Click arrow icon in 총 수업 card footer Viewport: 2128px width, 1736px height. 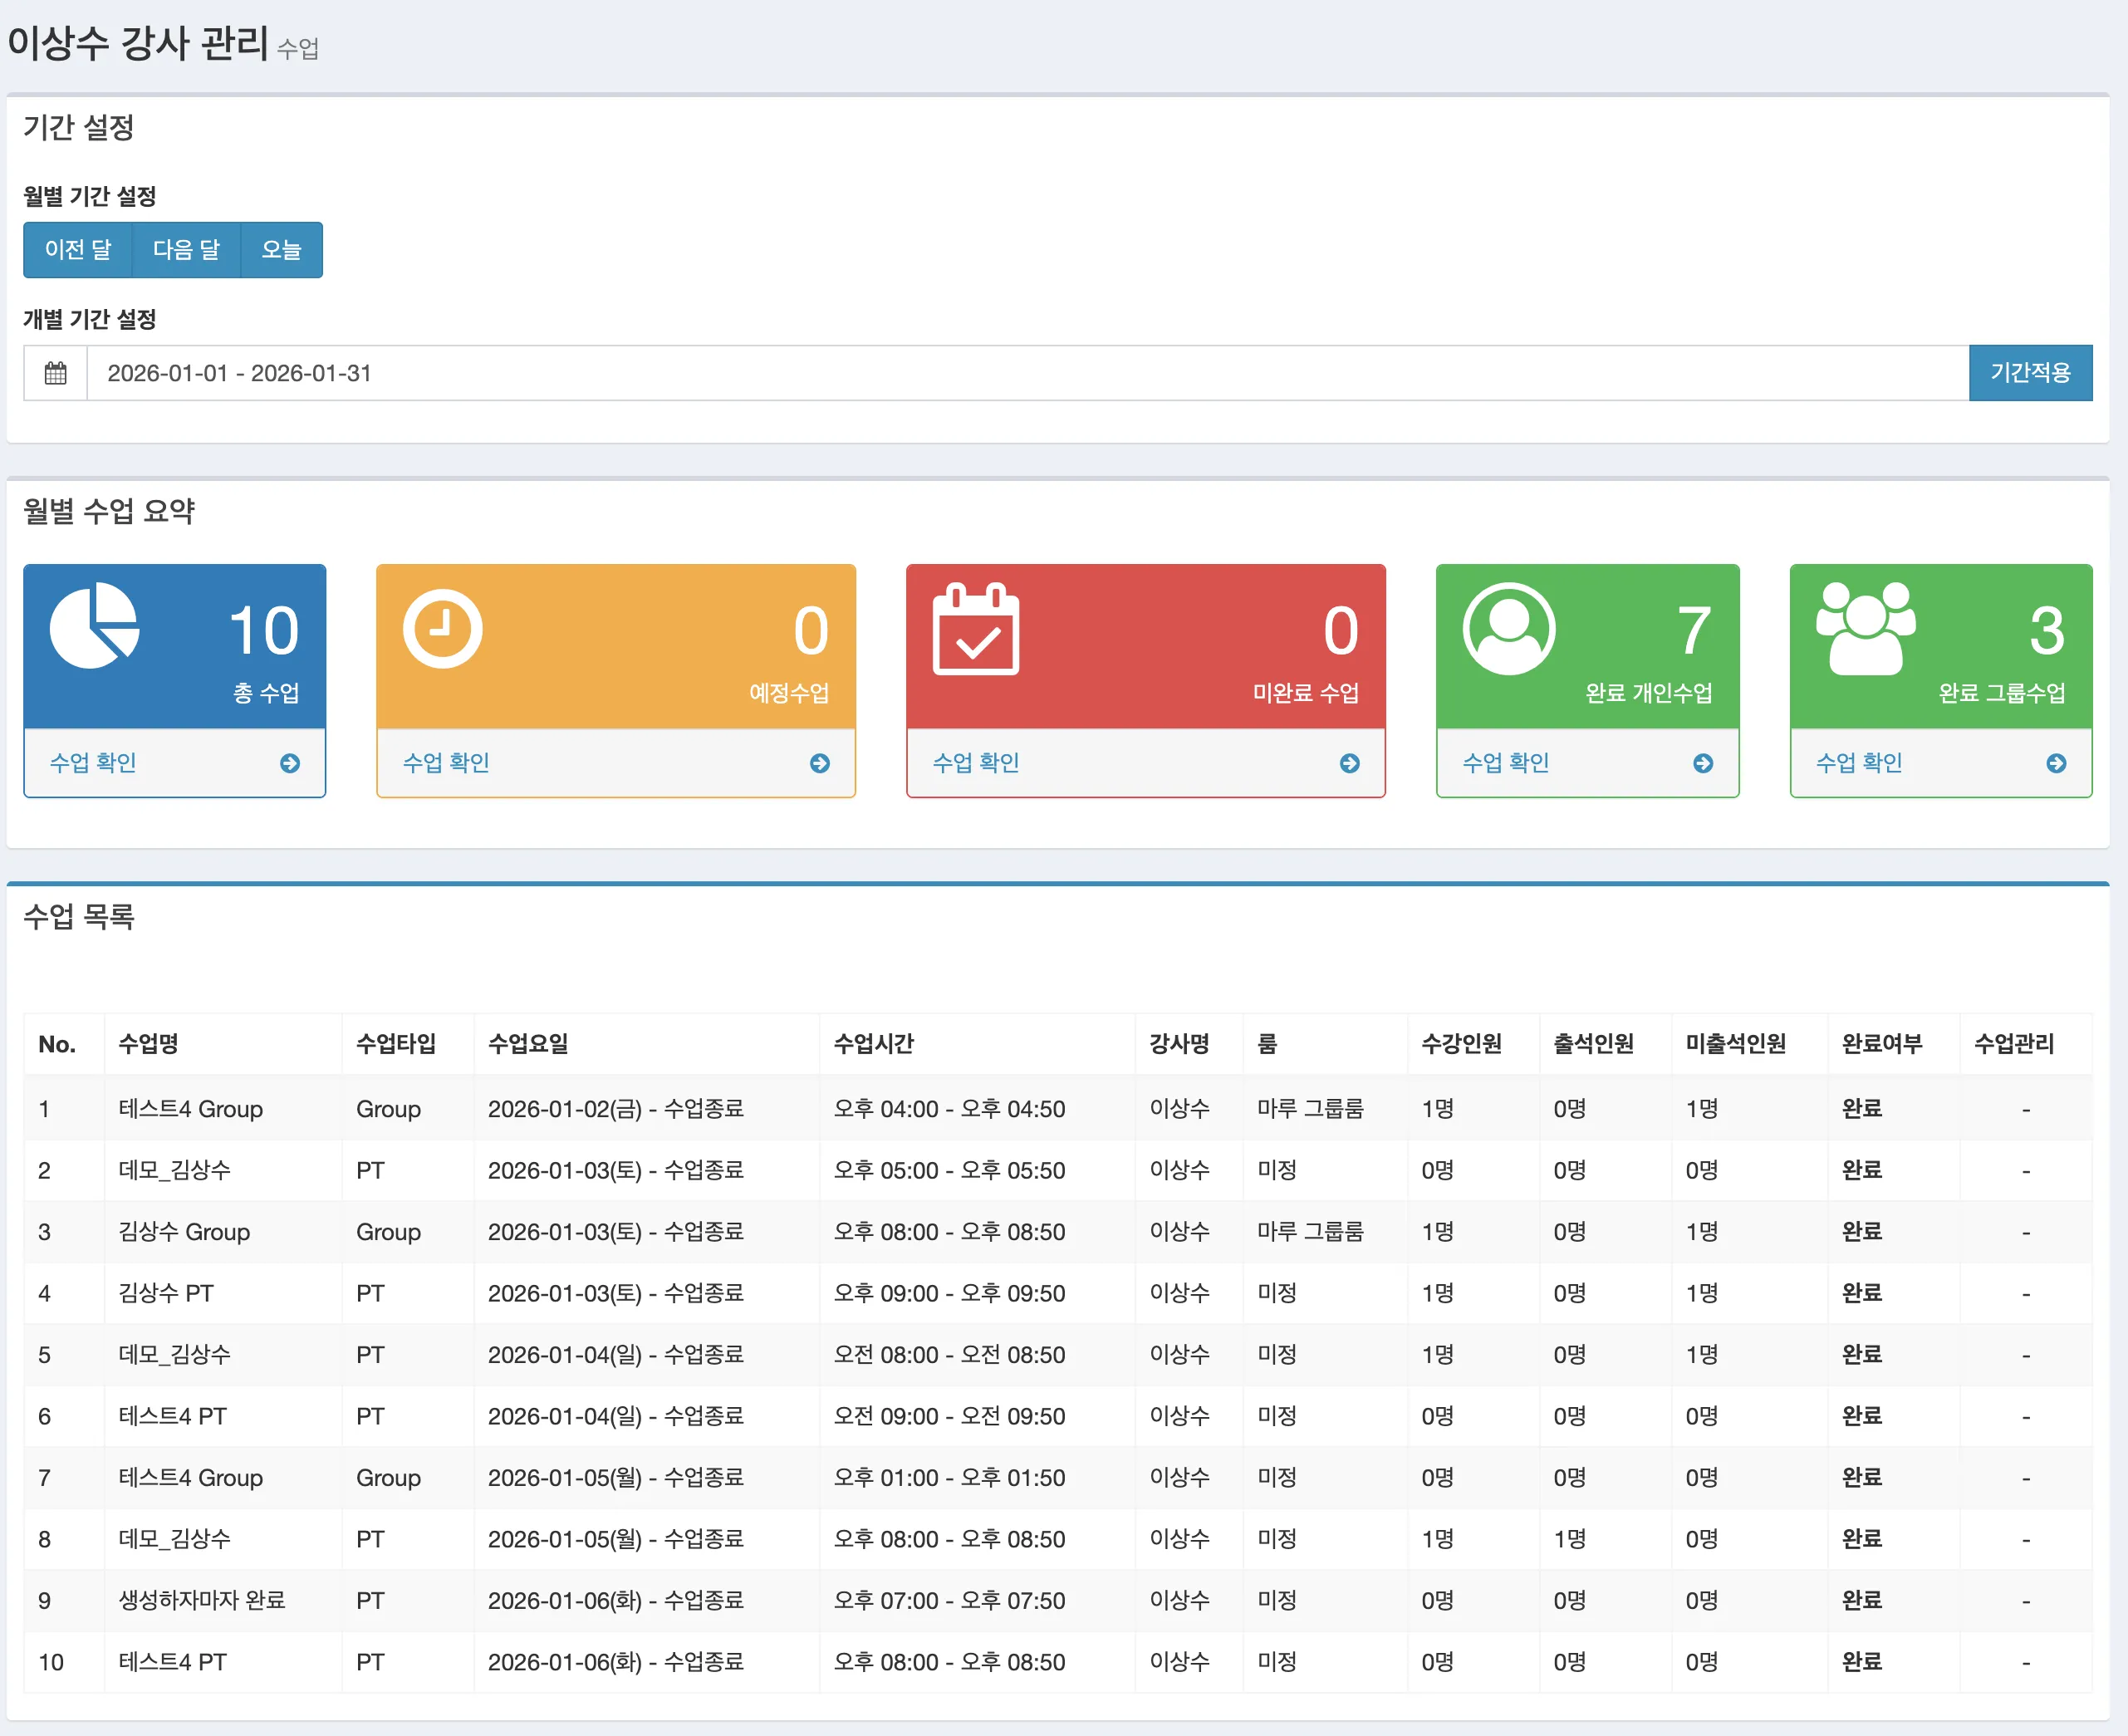tap(290, 764)
